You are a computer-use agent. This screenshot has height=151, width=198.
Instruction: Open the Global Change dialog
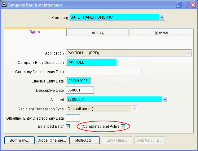[52, 140]
